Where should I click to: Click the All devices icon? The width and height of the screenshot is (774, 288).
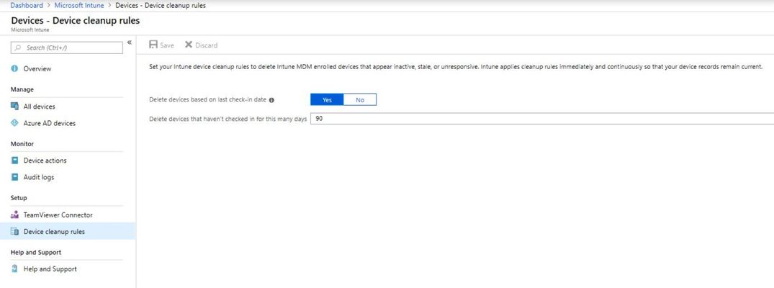(14, 107)
